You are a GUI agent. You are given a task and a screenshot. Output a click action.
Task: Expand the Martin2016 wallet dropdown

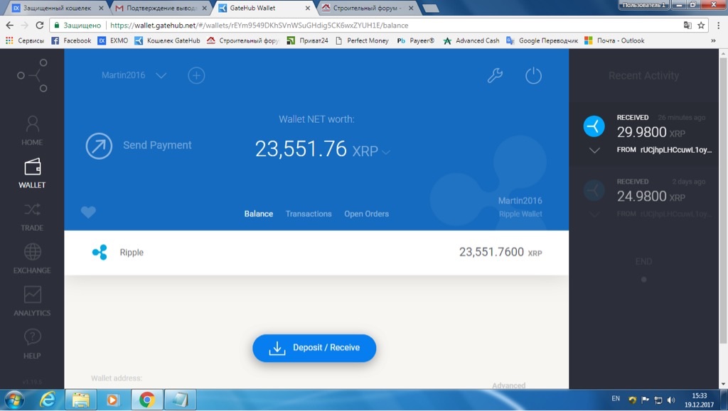[x=161, y=75]
